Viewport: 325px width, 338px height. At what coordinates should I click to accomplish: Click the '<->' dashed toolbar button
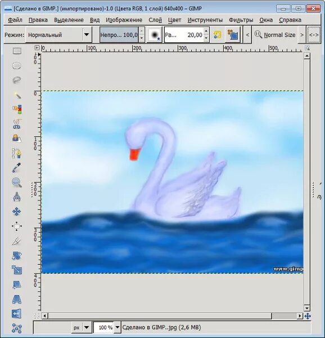pyautogui.click(x=314, y=35)
